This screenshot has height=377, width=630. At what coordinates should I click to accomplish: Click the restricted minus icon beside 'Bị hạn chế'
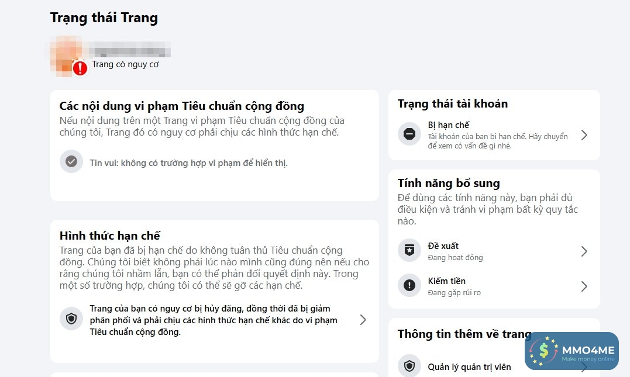point(409,134)
